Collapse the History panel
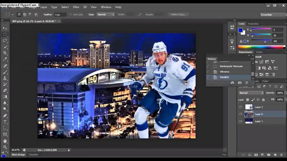287x161 pixels. click(x=249, y=55)
